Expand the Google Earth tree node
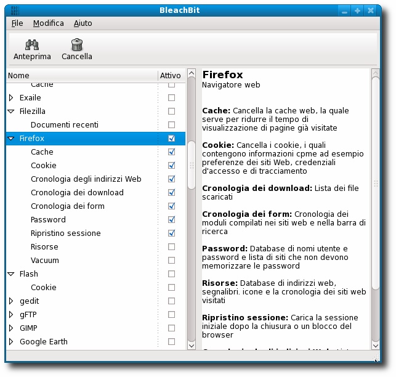This screenshot has height=377, width=396. click(11, 342)
